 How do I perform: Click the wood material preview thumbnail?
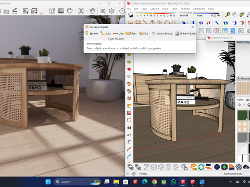coord(243,88)
